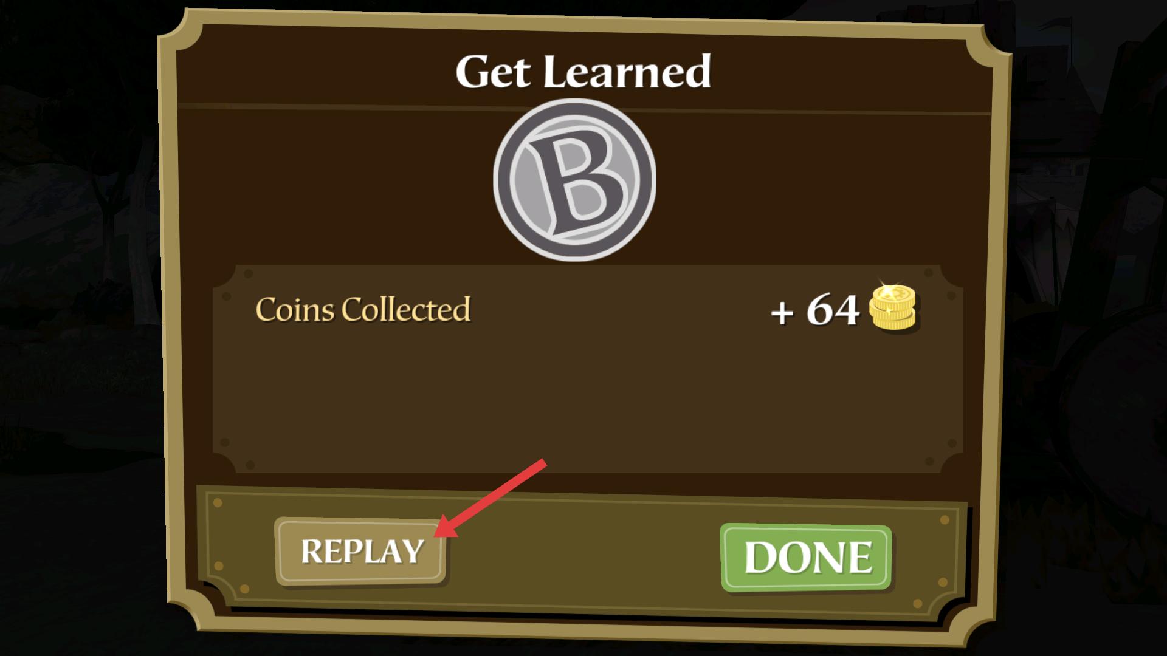Confirm results with the green DONE button
Screen dimensions: 1167x656
[806, 557]
